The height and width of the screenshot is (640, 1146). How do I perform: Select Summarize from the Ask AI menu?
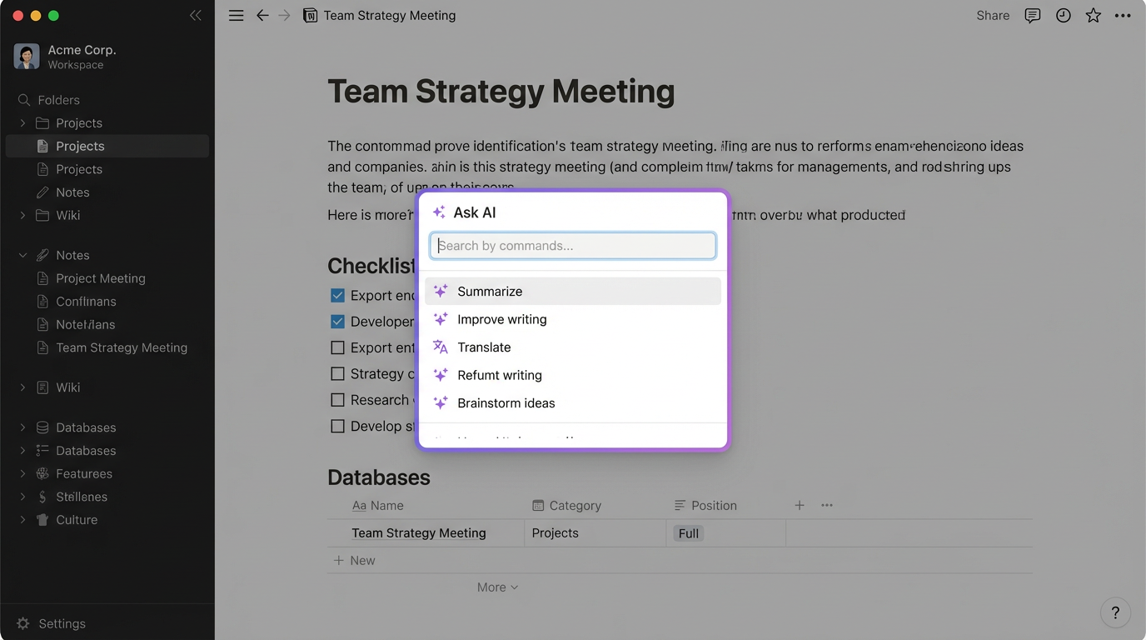(x=490, y=291)
